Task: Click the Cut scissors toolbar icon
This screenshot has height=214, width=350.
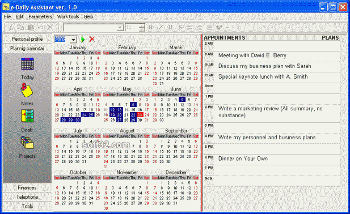Action: click(10, 28)
